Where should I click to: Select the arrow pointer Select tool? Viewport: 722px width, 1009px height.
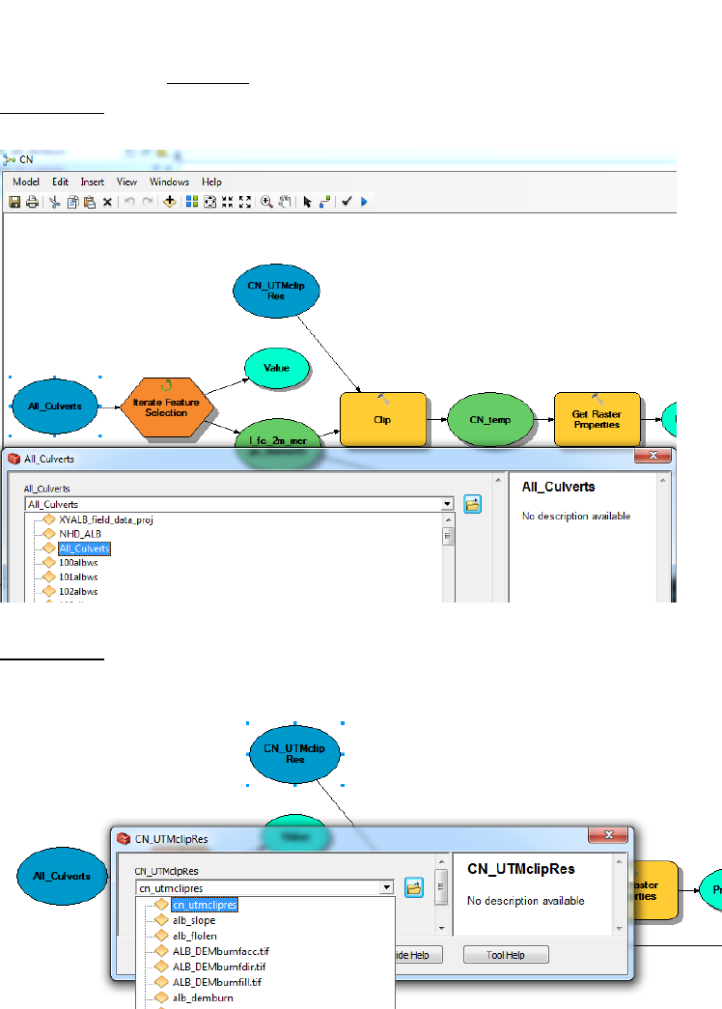point(307,202)
